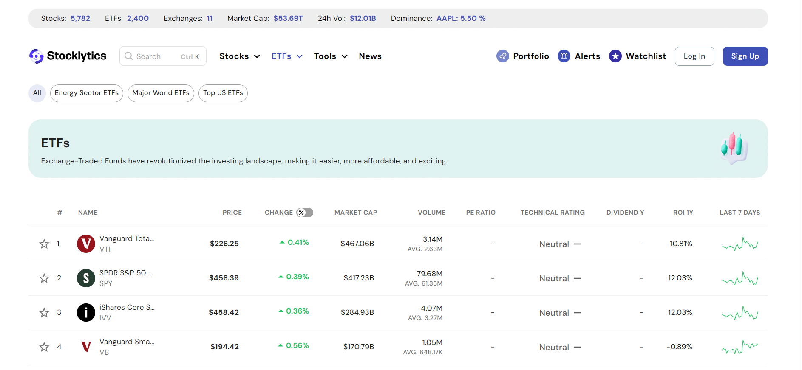Open VB last 7 days sparkline

tap(740, 347)
